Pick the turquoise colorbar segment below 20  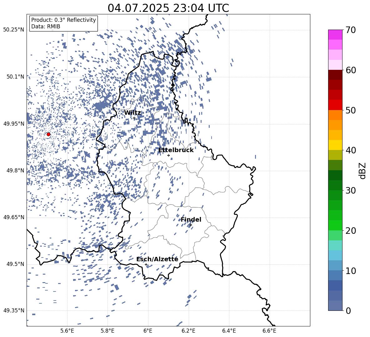click(335, 245)
